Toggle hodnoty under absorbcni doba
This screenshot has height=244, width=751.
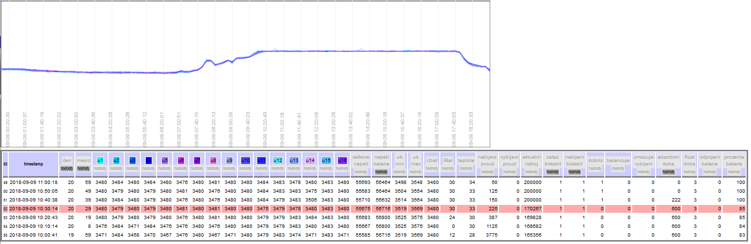point(669,172)
